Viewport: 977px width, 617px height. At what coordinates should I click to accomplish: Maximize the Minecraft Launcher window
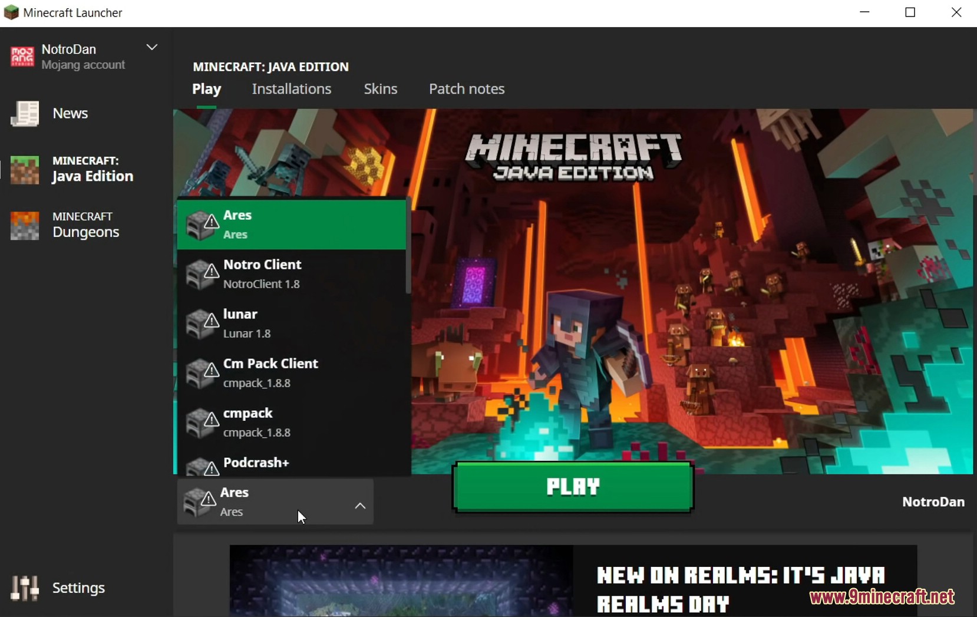click(x=910, y=12)
